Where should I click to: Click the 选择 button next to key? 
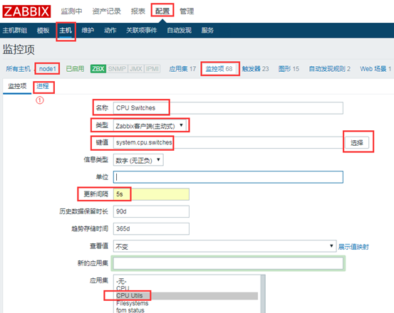357,143
